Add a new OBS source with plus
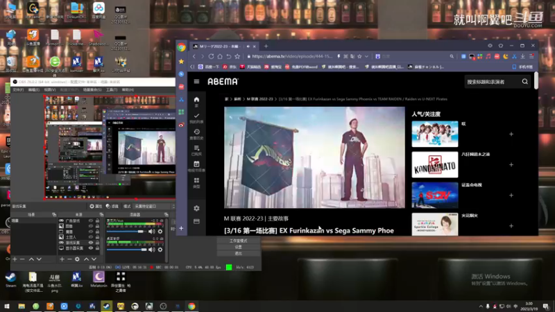Image resolution: width=555 pixels, height=312 pixels. click(62, 259)
